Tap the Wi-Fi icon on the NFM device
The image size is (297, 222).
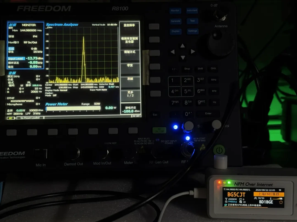[x=280, y=190]
